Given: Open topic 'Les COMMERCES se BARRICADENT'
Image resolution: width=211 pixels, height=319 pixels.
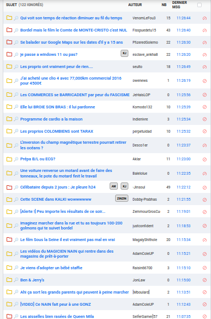Looking at the screenshot, I should 75,95.
